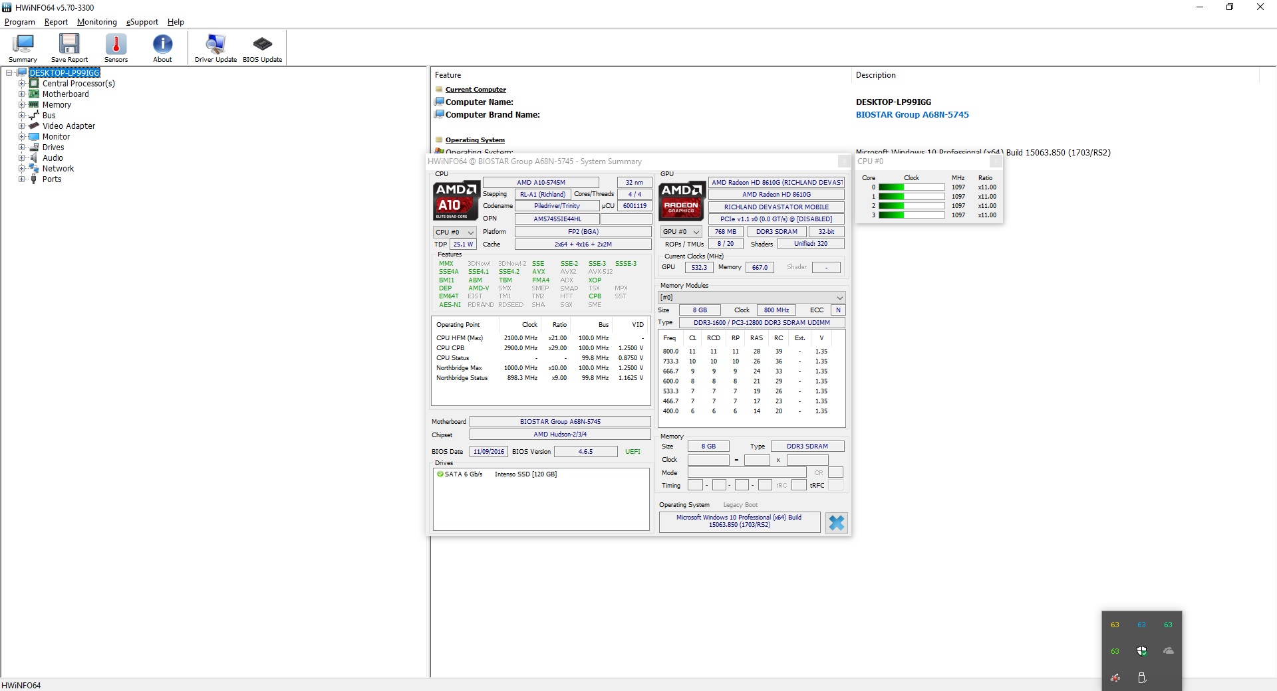Click the blue 63 temperature tray icon
Viewport: 1277px width, 691px height.
[x=1141, y=625]
